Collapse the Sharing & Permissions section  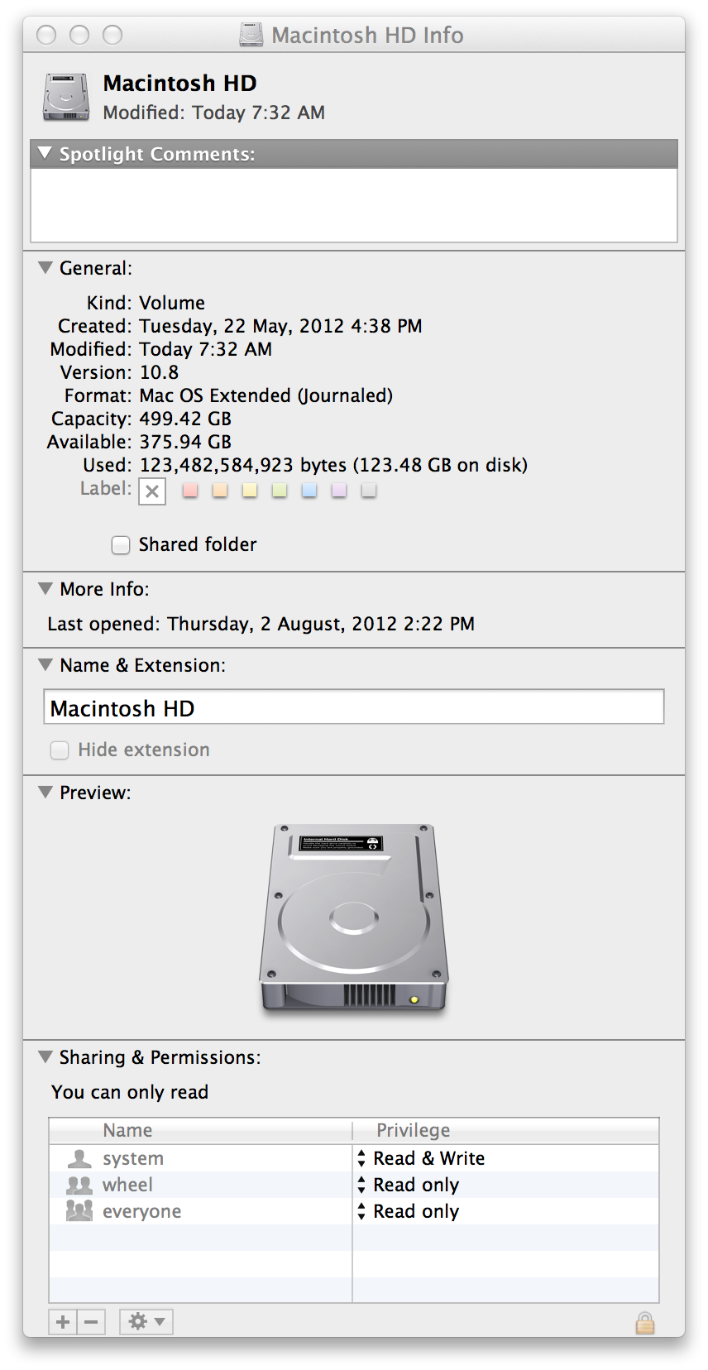(x=45, y=1056)
